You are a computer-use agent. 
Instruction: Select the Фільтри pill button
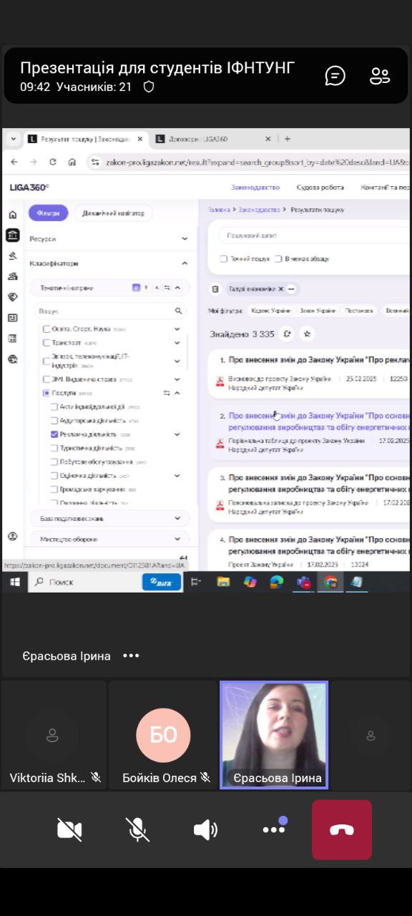[48, 213]
